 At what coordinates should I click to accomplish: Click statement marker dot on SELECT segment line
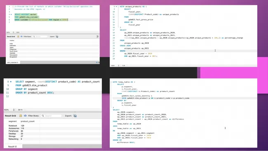pyautogui.click(x=11, y=82)
